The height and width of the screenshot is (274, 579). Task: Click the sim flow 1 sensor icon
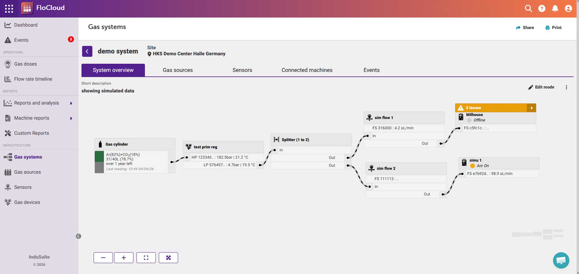369,117
